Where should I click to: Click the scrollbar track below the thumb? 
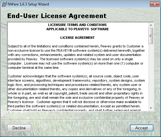pyautogui.click(x=151, y=75)
